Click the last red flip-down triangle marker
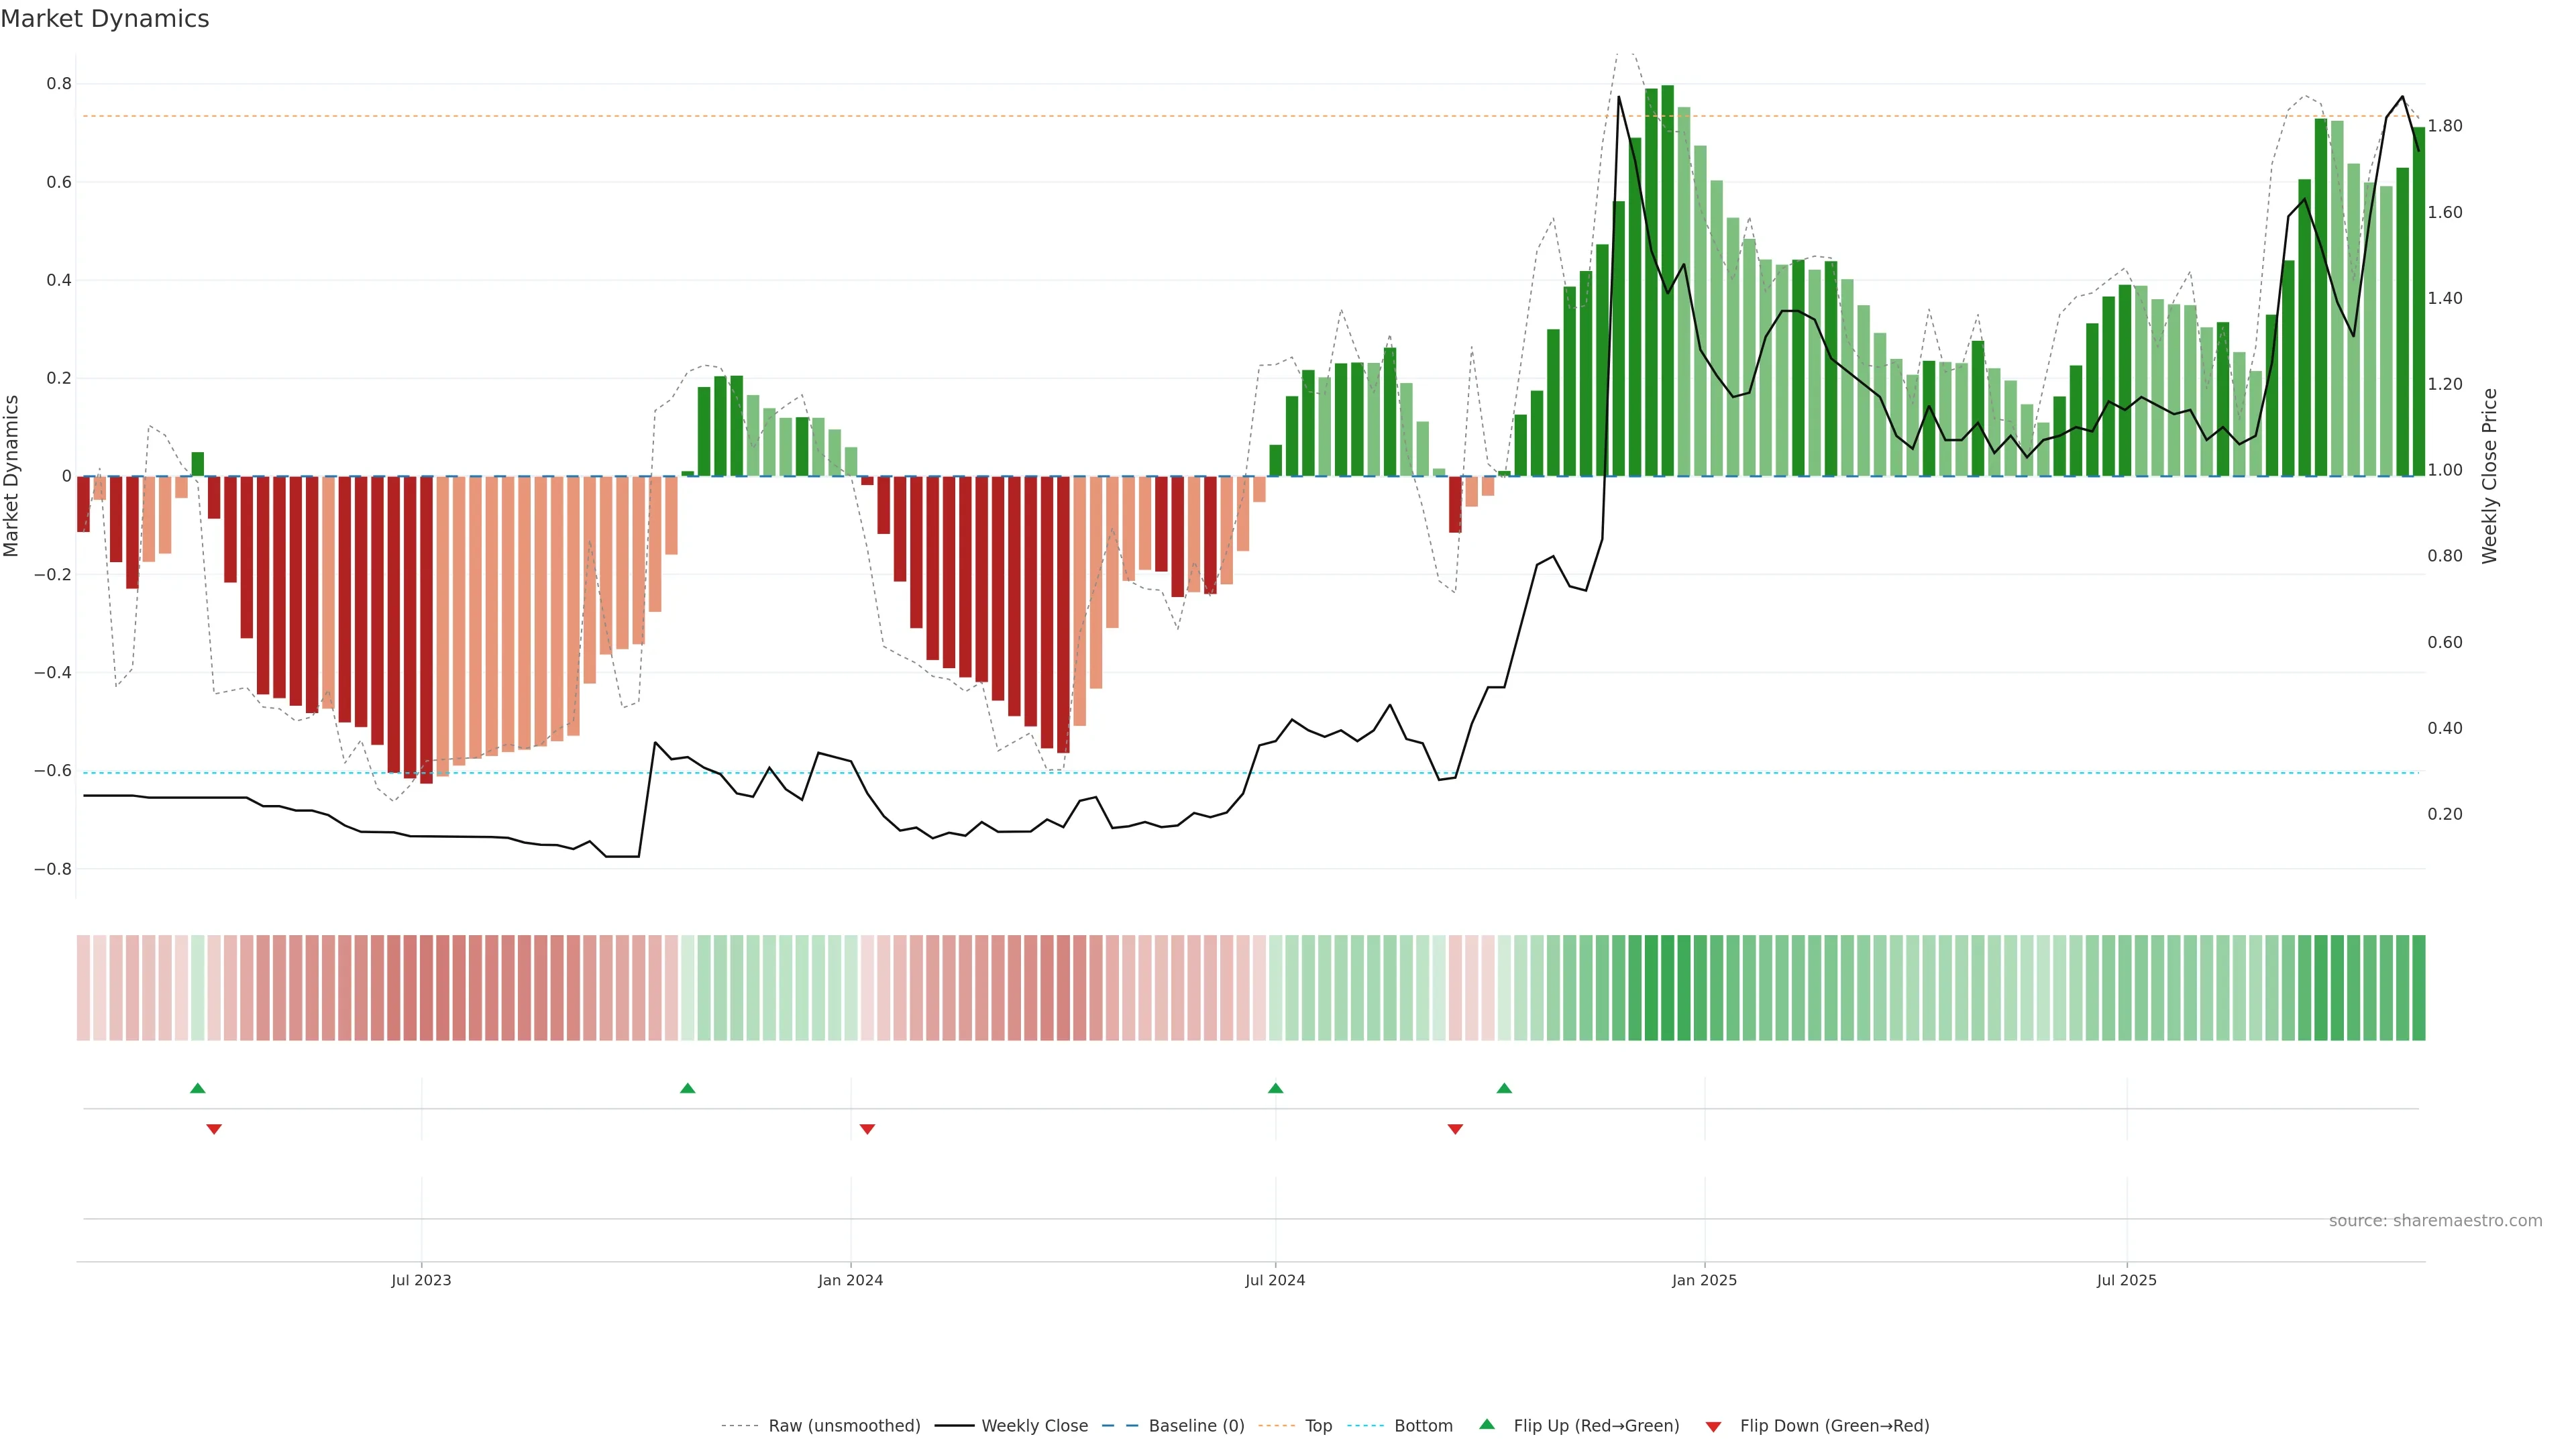This screenshot has width=2576, height=1449. pyautogui.click(x=1455, y=1129)
